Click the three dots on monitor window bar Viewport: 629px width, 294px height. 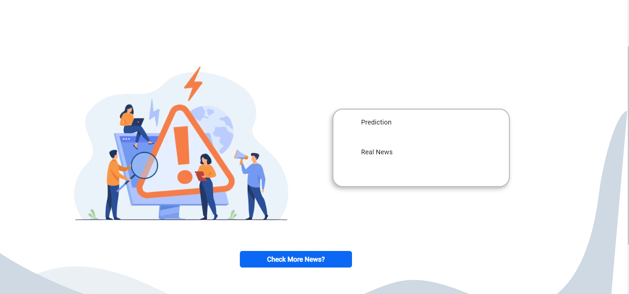(x=126, y=139)
